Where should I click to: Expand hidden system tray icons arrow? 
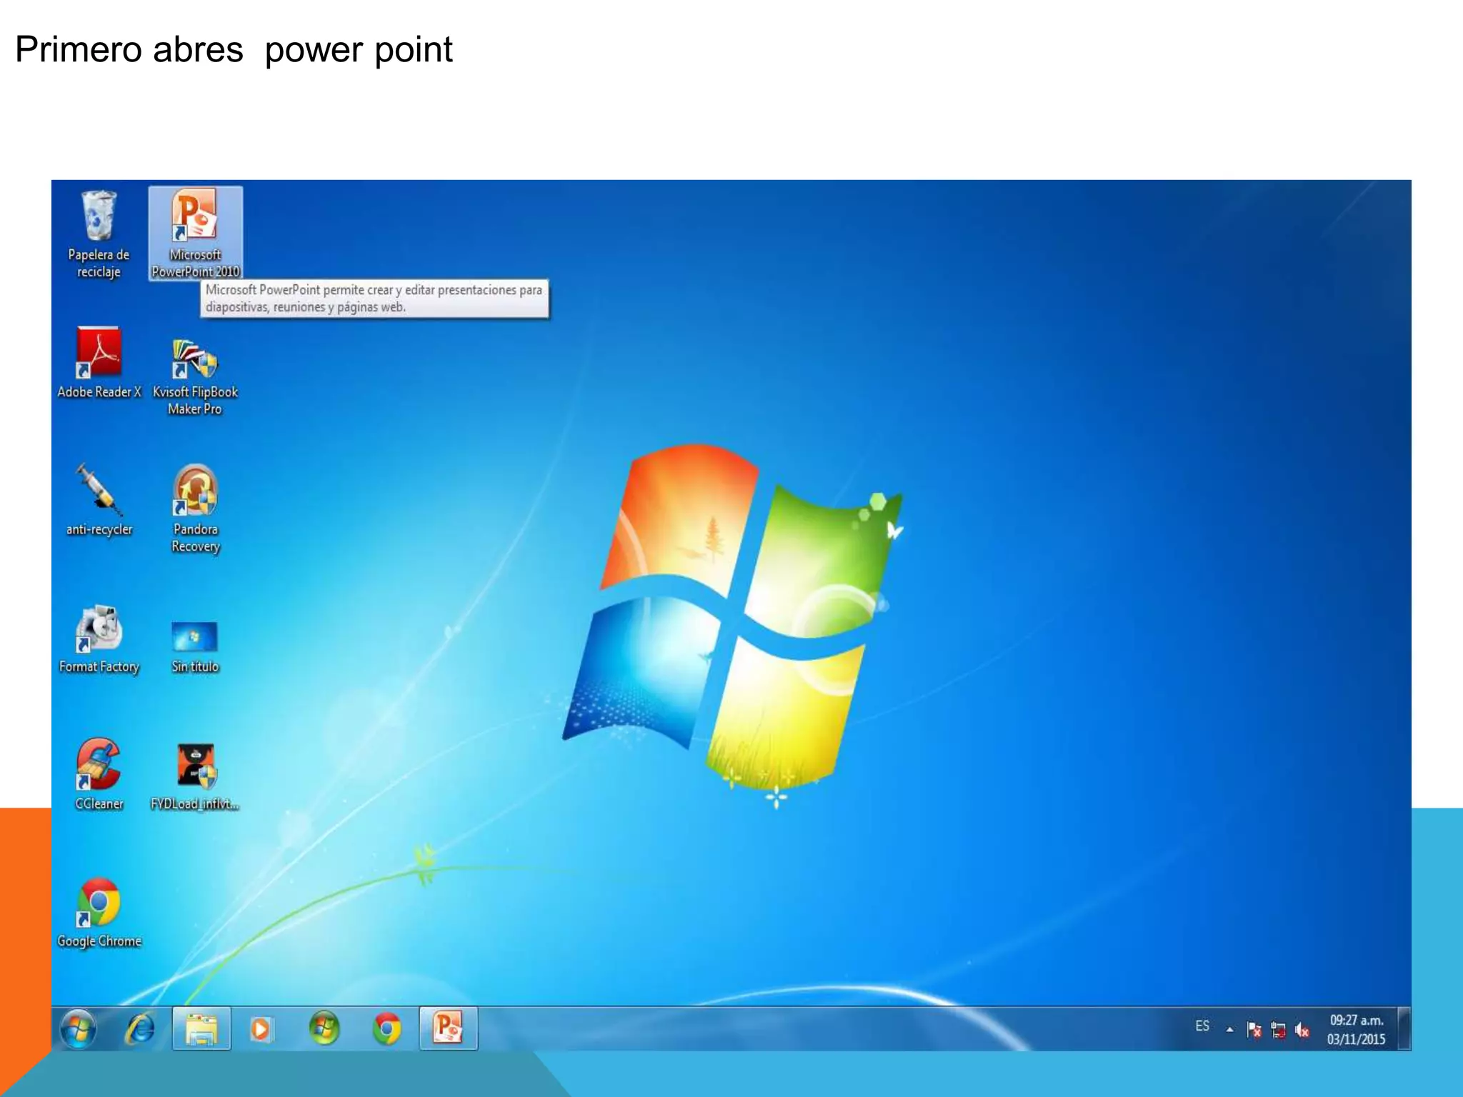pyautogui.click(x=1229, y=1029)
